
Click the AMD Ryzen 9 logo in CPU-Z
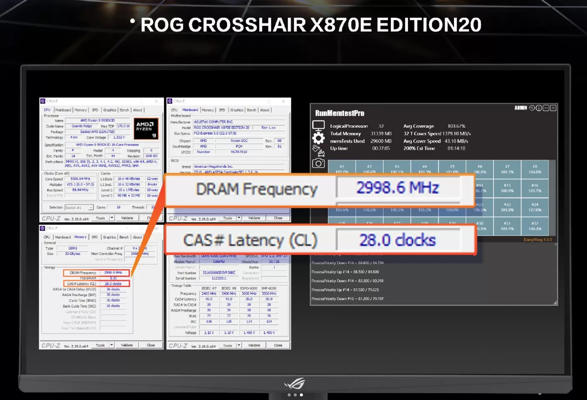tap(147, 129)
